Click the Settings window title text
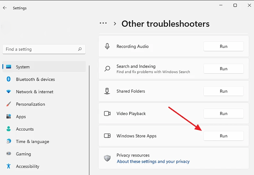 click(20, 8)
